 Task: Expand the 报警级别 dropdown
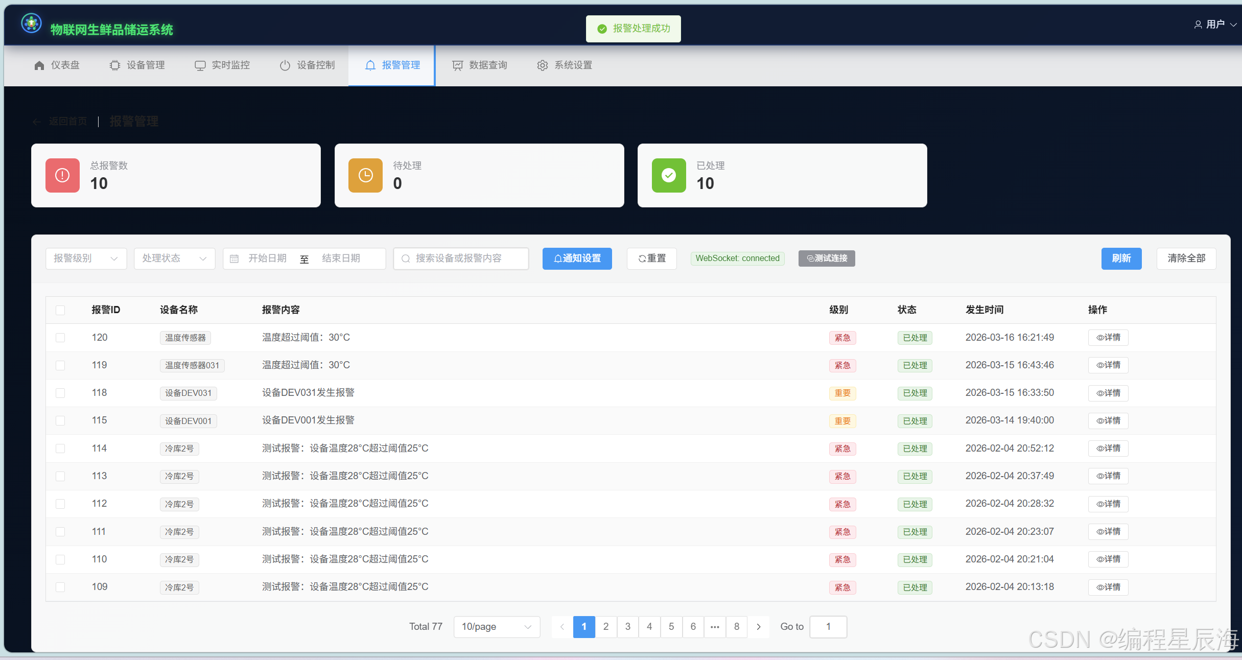click(x=86, y=258)
